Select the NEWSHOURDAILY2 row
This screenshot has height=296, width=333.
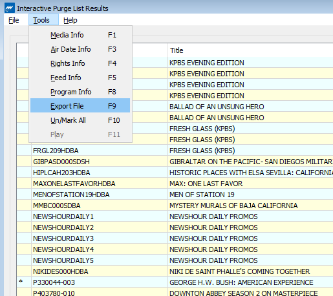click(x=175, y=227)
